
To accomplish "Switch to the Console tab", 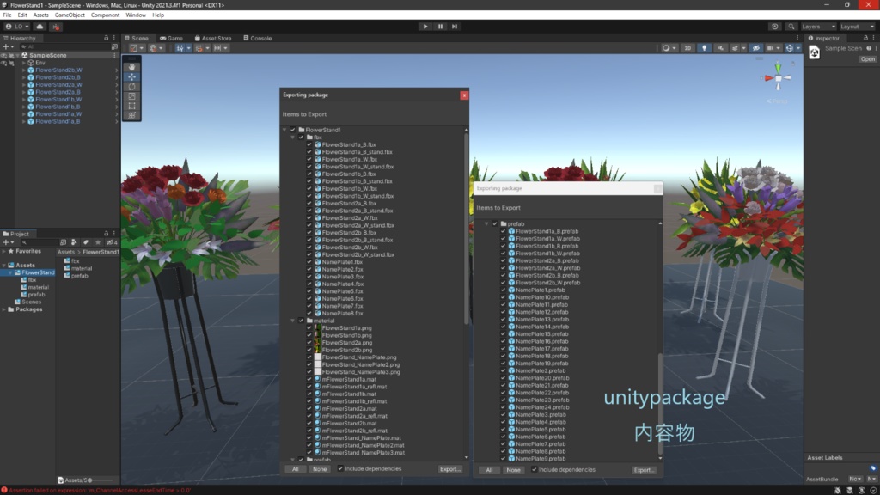I will 258,38.
